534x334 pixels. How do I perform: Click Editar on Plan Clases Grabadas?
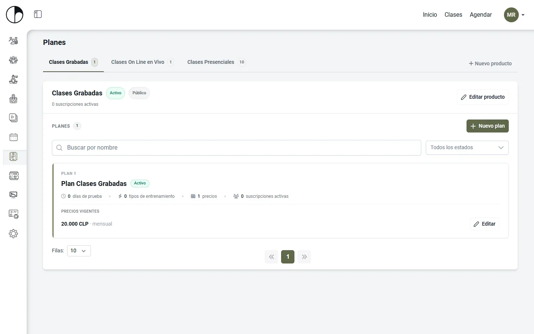(485, 224)
